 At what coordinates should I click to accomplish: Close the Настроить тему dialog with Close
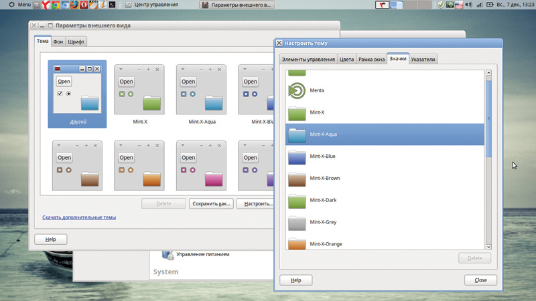pos(480,280)
